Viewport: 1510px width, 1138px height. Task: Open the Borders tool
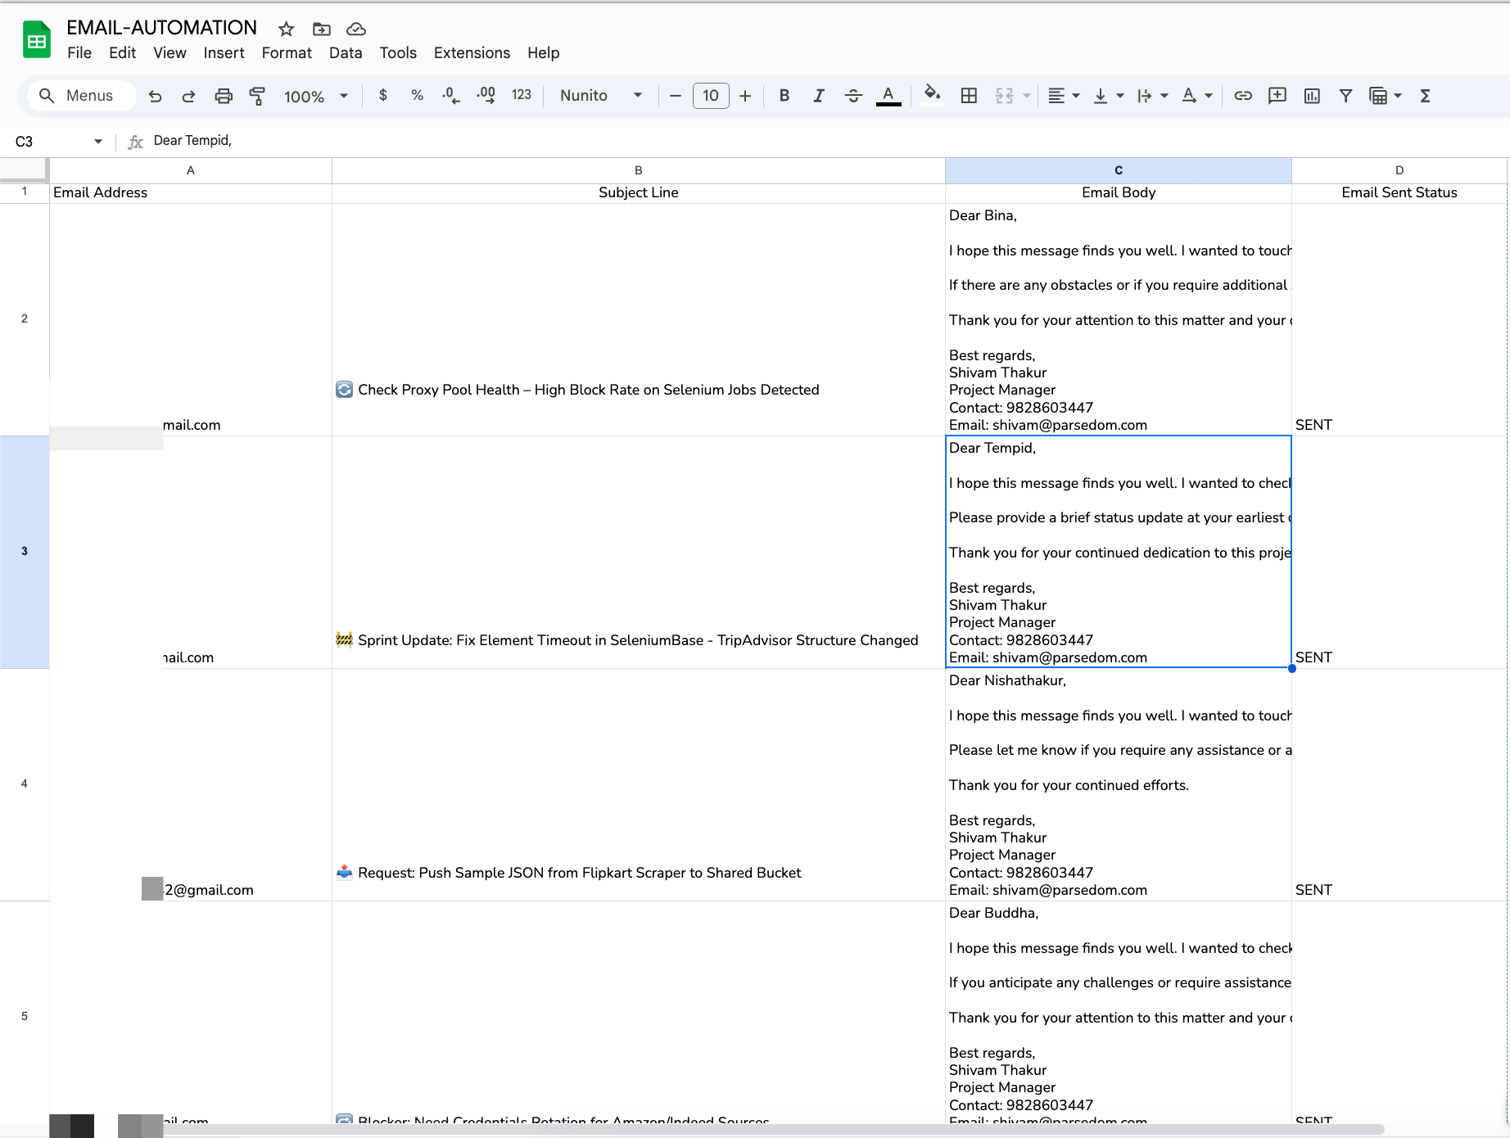pos(969,96)
